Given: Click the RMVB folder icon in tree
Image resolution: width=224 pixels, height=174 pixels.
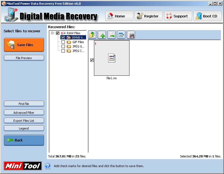Looking at the screenshot, I should click(69, 38).
